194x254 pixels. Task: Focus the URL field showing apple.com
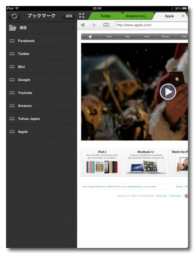tap(151, 25)
